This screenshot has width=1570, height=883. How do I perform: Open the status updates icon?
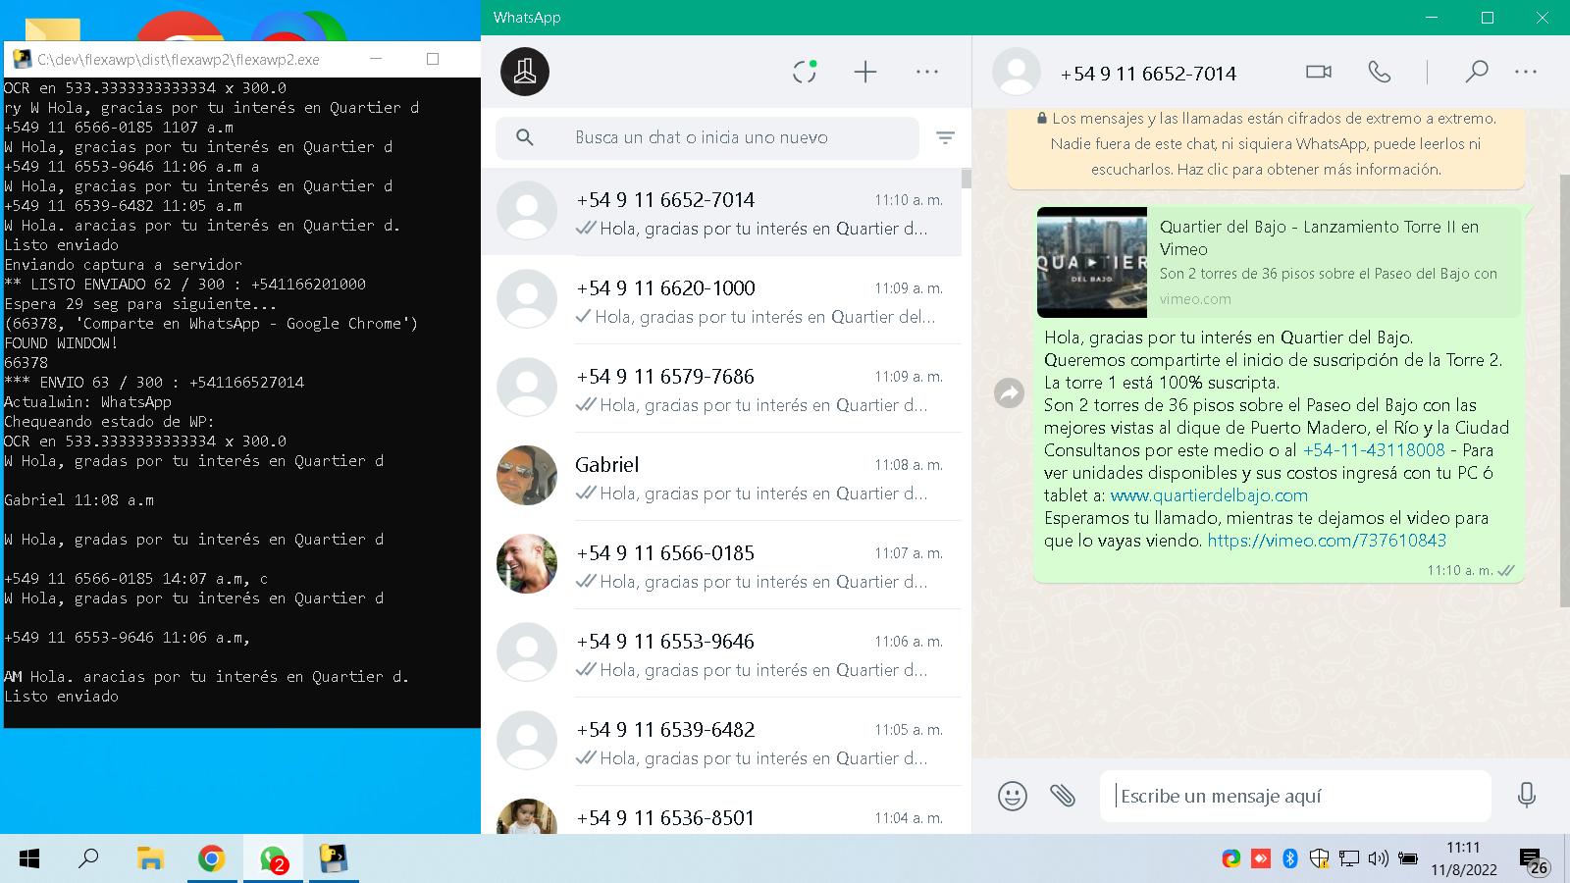(x=805, y=72)
